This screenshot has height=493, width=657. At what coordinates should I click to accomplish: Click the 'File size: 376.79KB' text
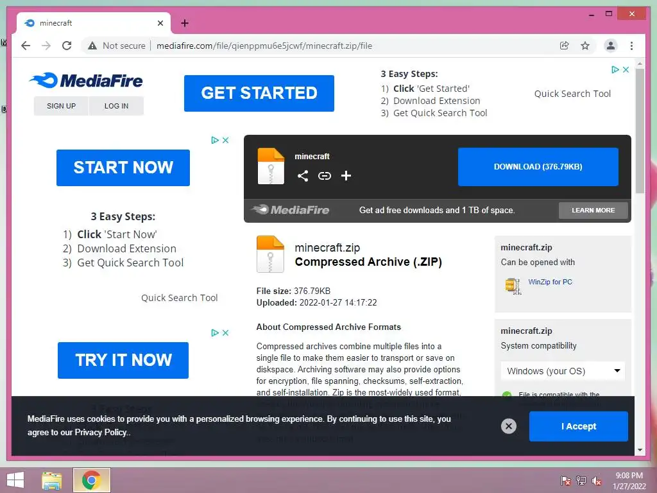[293, 291]
